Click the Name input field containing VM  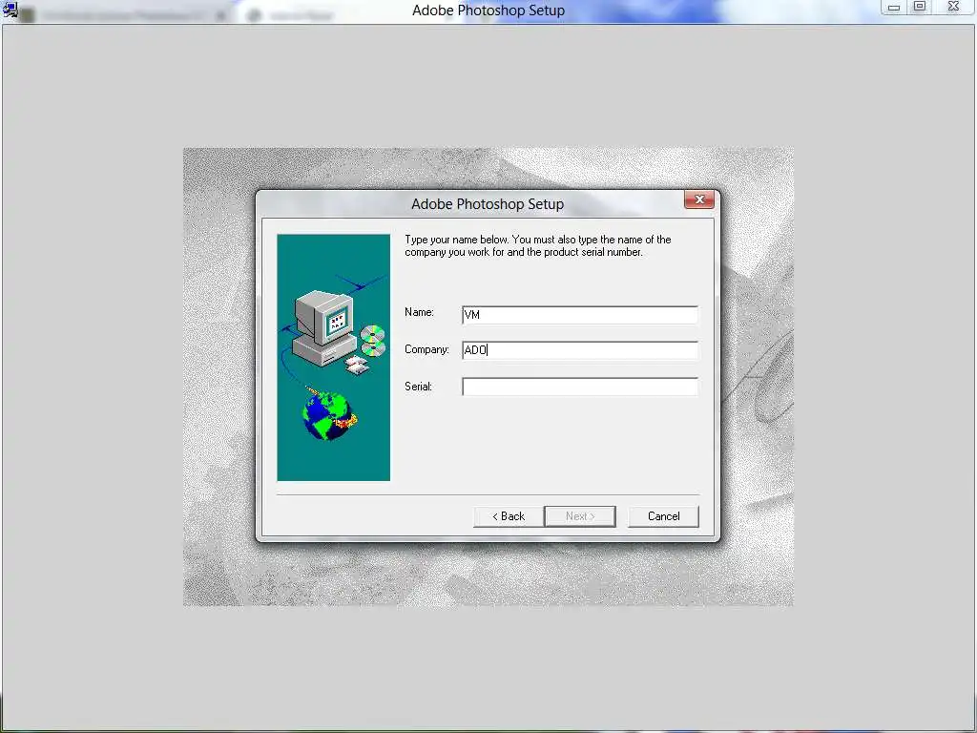coord(579,315)
